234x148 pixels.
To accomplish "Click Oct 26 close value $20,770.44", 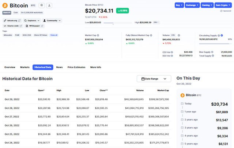I will tap(101, 125).
